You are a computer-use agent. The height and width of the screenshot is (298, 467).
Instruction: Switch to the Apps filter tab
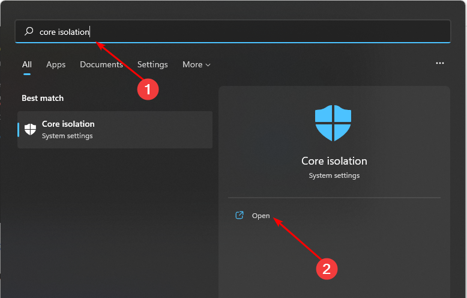(x=56, y=64)
